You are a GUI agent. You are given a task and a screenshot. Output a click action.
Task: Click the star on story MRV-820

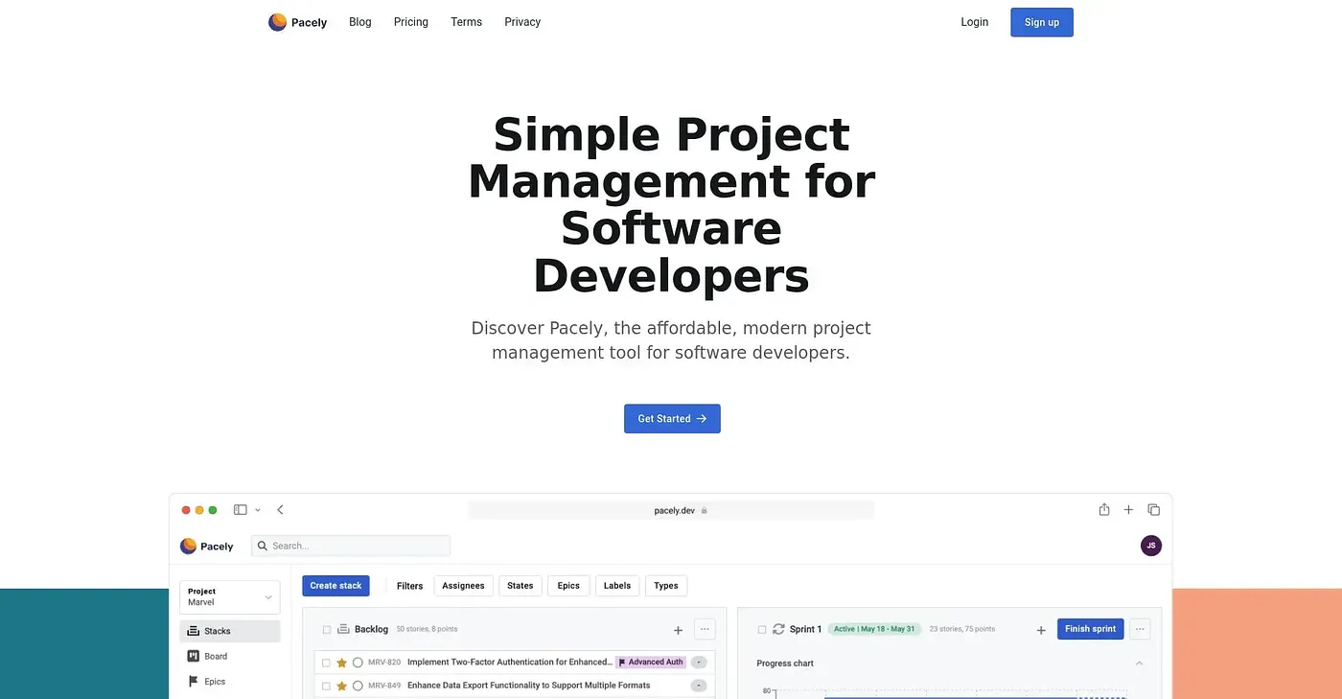[x=341, y=663]
